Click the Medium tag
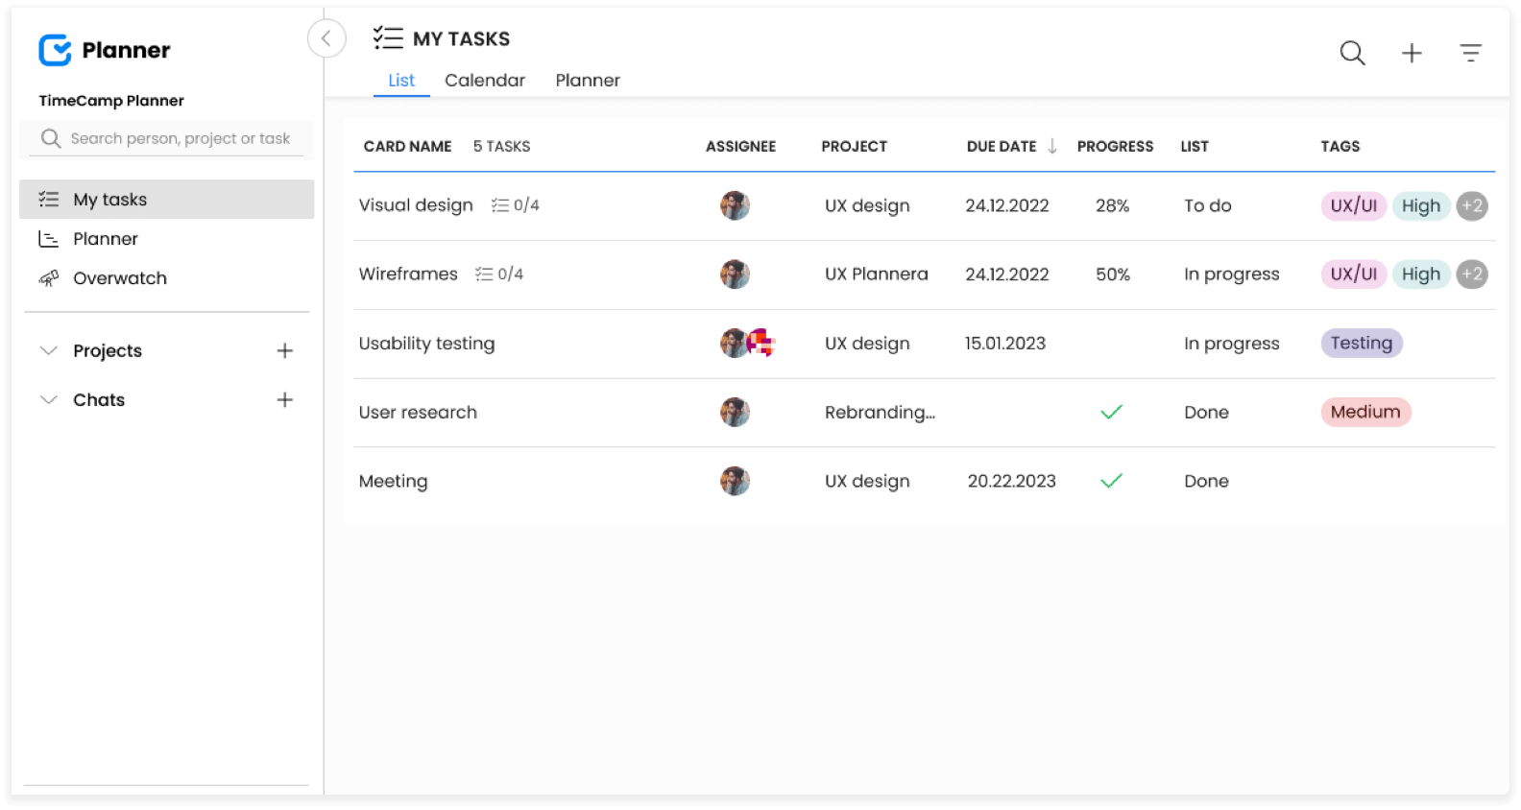This screenshot has height=810, width=1521. tap(1365, 412)
